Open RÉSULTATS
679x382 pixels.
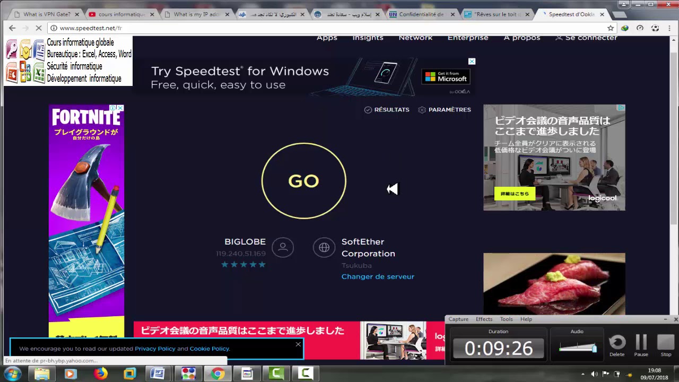(387, 110)
